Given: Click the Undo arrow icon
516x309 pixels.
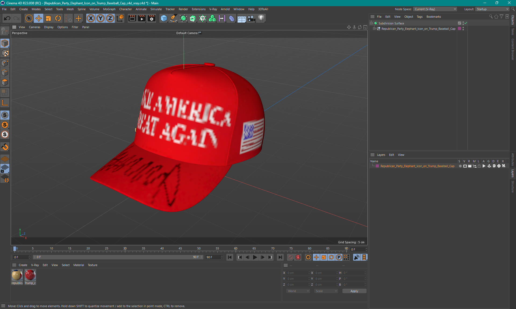Looking at the screenshot, I should 7,18.
